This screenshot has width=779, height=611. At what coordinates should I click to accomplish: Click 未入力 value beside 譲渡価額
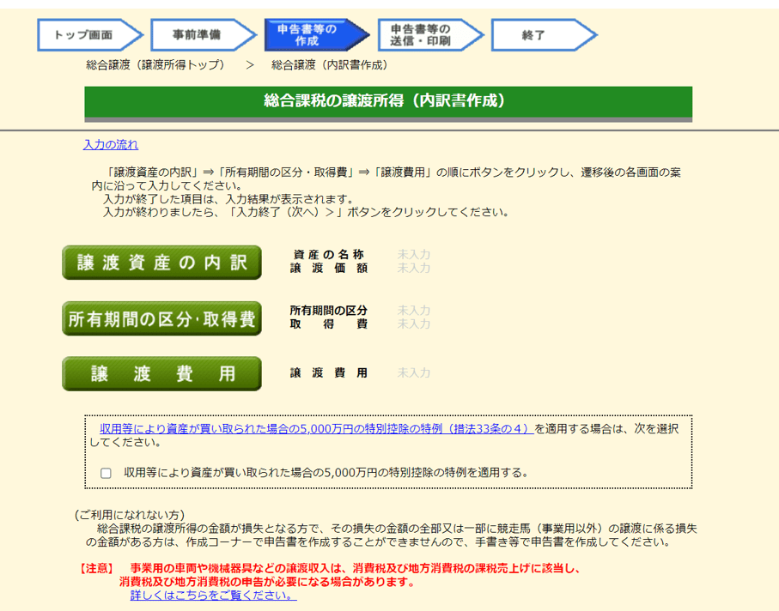click(414, 268)
